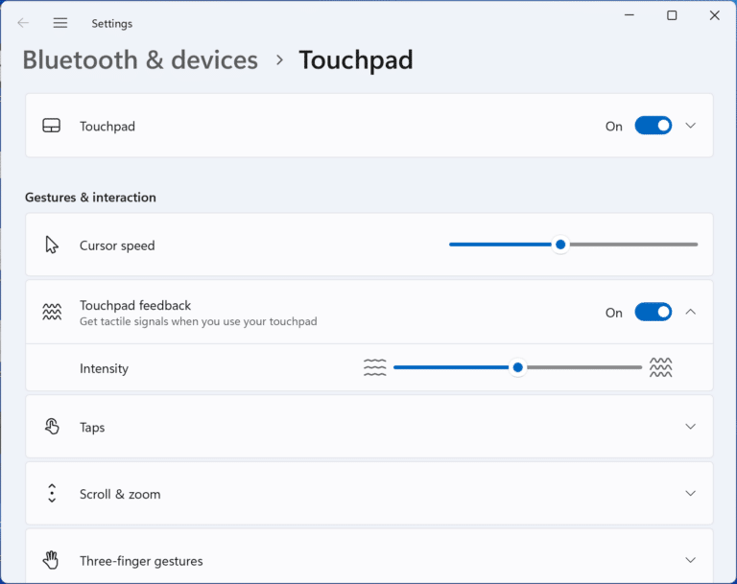
Task: Click the Scroll & zoom arrows icon
Action: (52, 493)
